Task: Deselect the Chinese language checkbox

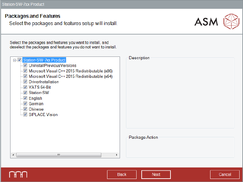Action: (25, 109)
